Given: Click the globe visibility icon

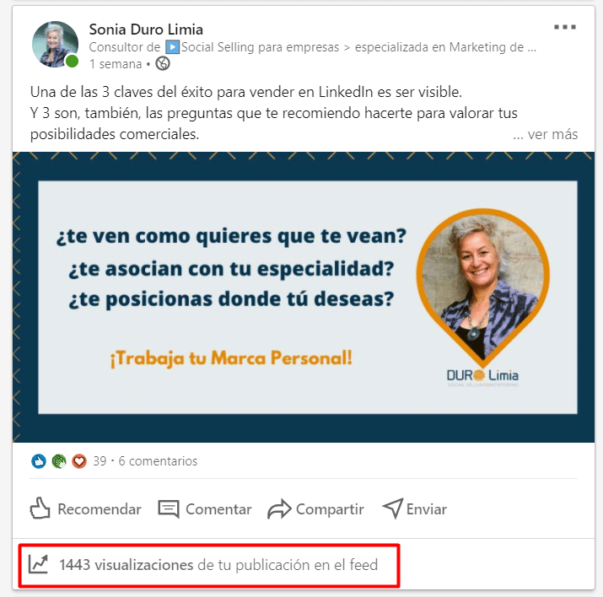Looking at the screenshot, I should click(x=163, y=63).
